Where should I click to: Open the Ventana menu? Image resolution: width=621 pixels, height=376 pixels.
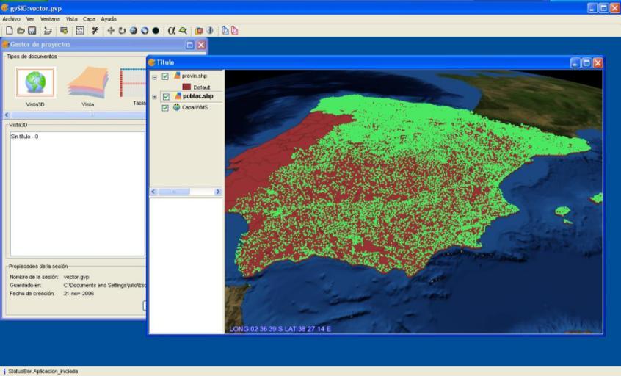(x=50, y=18)
